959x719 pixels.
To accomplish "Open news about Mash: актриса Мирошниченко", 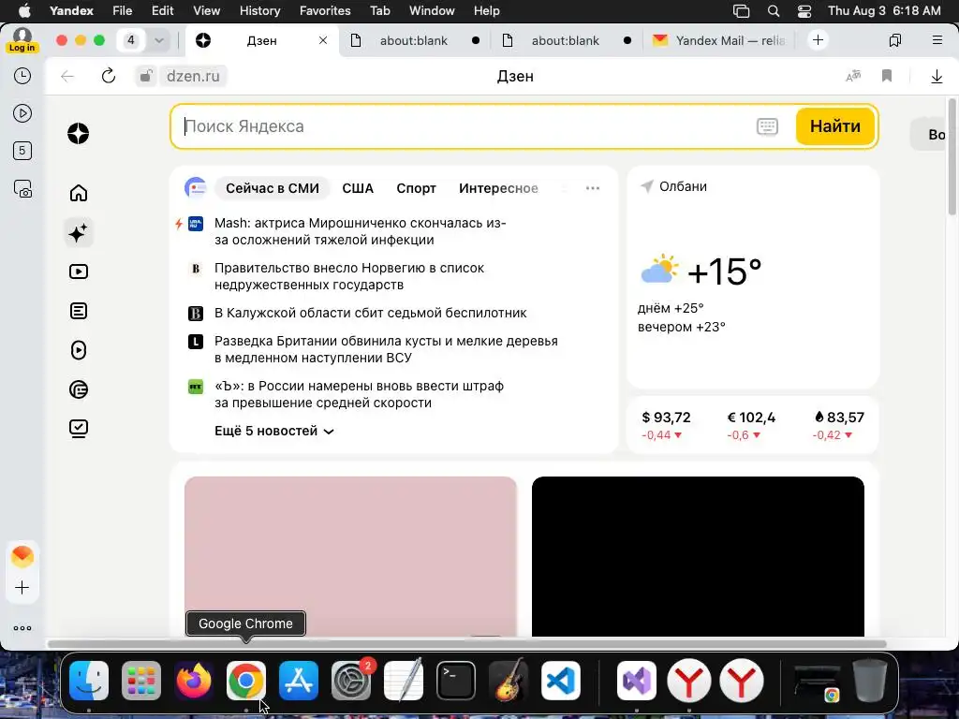I will click(x=360, y=231).
